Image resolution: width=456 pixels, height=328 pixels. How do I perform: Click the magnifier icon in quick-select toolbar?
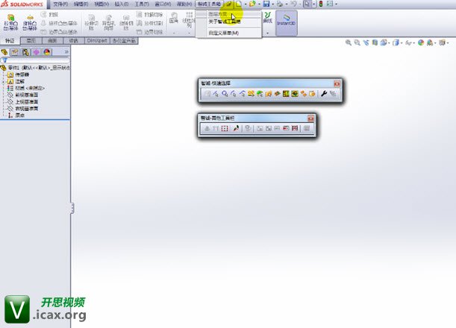pyautogui.click(x=225, y=93)
